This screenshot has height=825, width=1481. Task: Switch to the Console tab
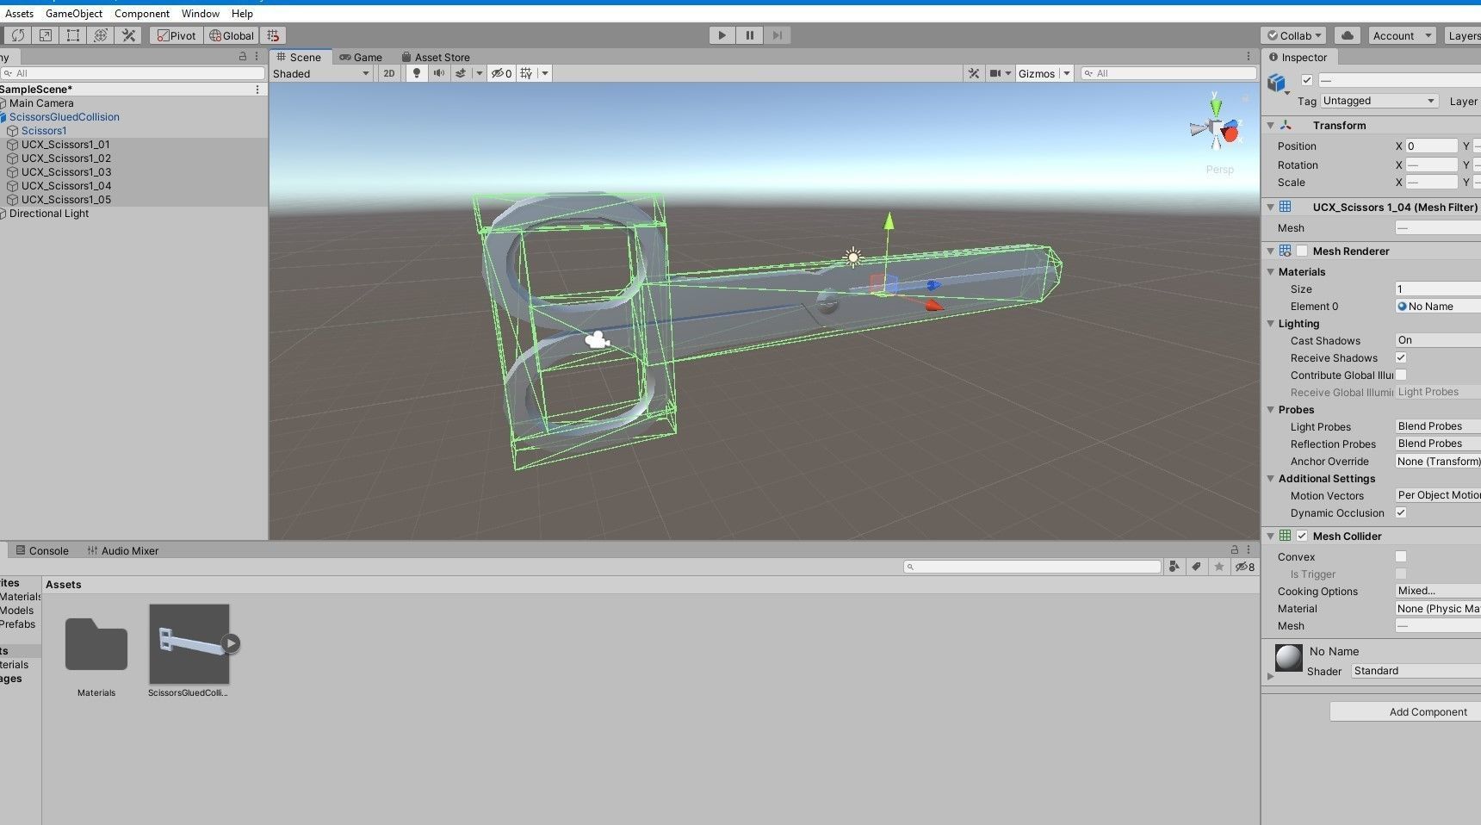pyautogui.click(x=42, y=550)
